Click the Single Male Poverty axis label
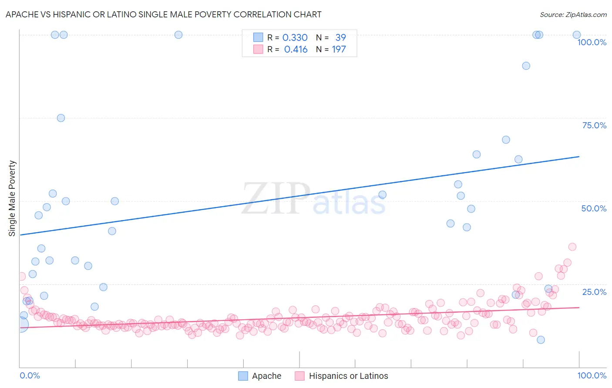The height and width of the screenshot is (388, 612). 12,198
